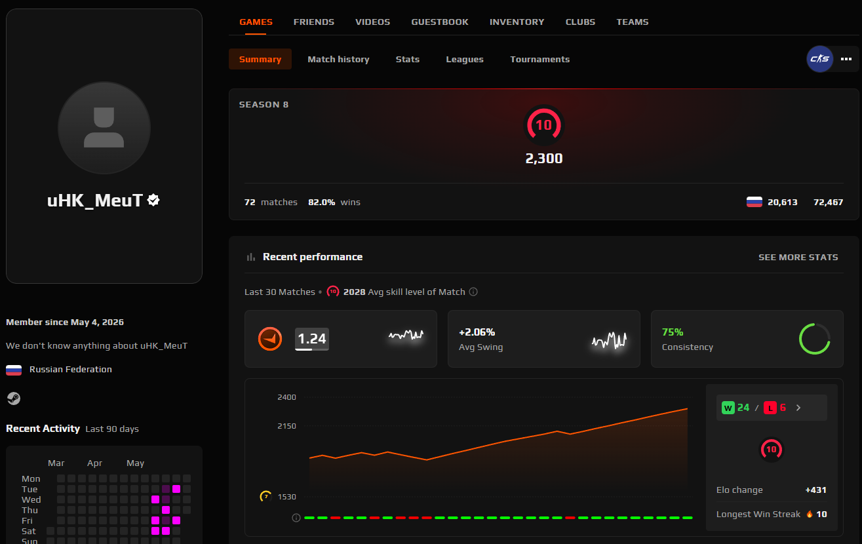
Task: Click the verified badge next to uHK_MeuT
Action: pyautogui.click(x=153, y=200)
